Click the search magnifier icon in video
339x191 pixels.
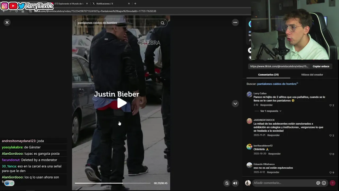click(x=163, y=23)
